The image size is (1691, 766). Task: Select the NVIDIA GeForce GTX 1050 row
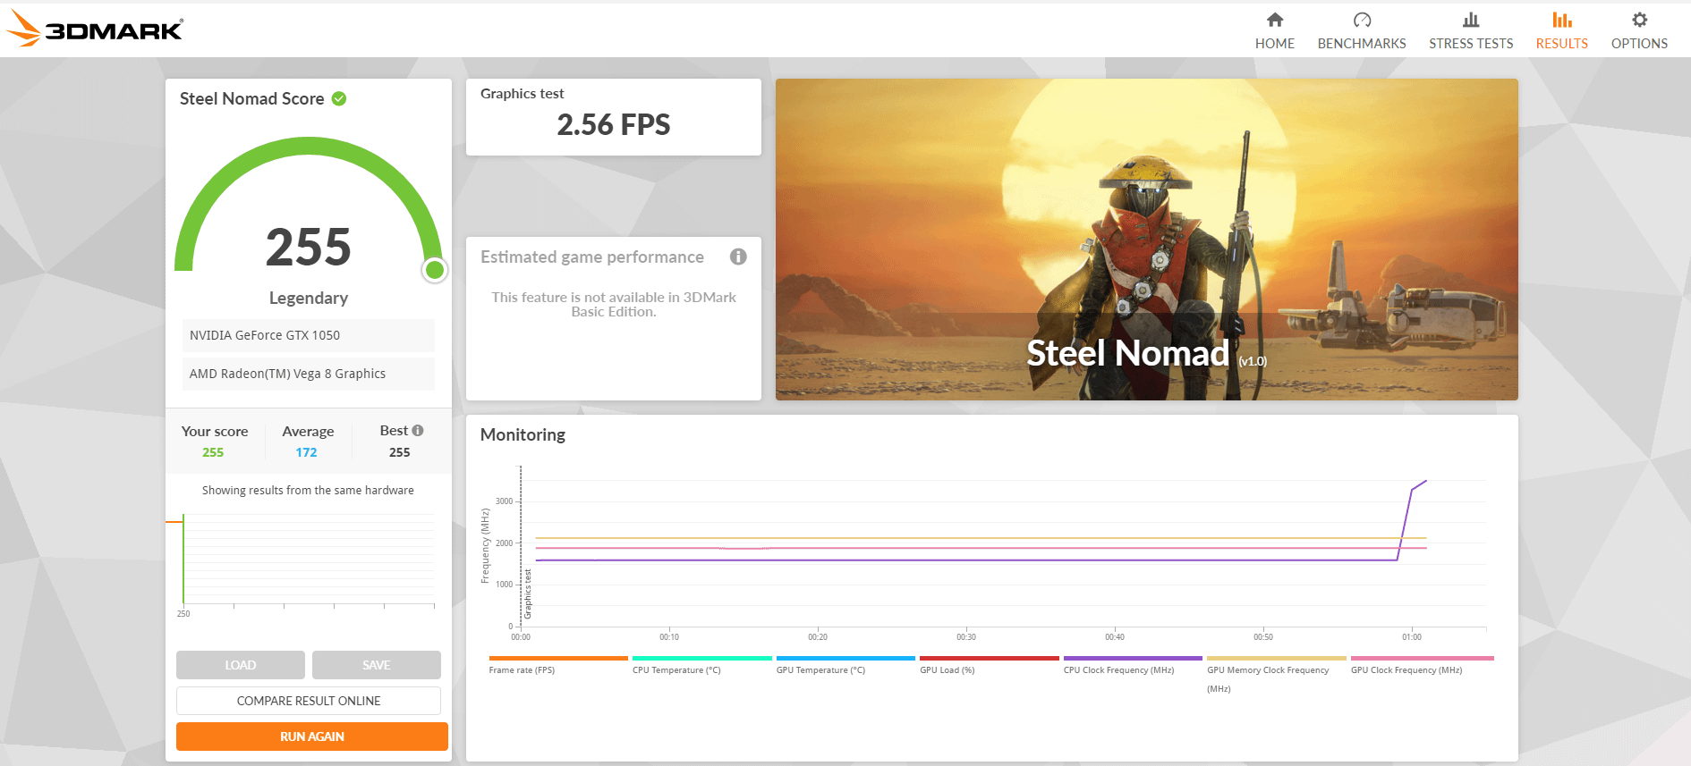309,335
